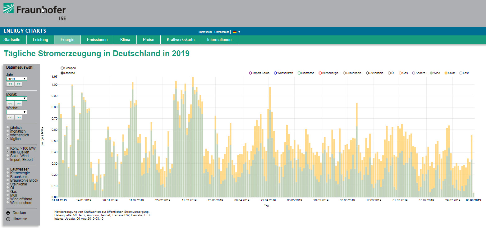Open the Emissionen tab
Viewport: 486px width, 228px height.
point(97,40)
